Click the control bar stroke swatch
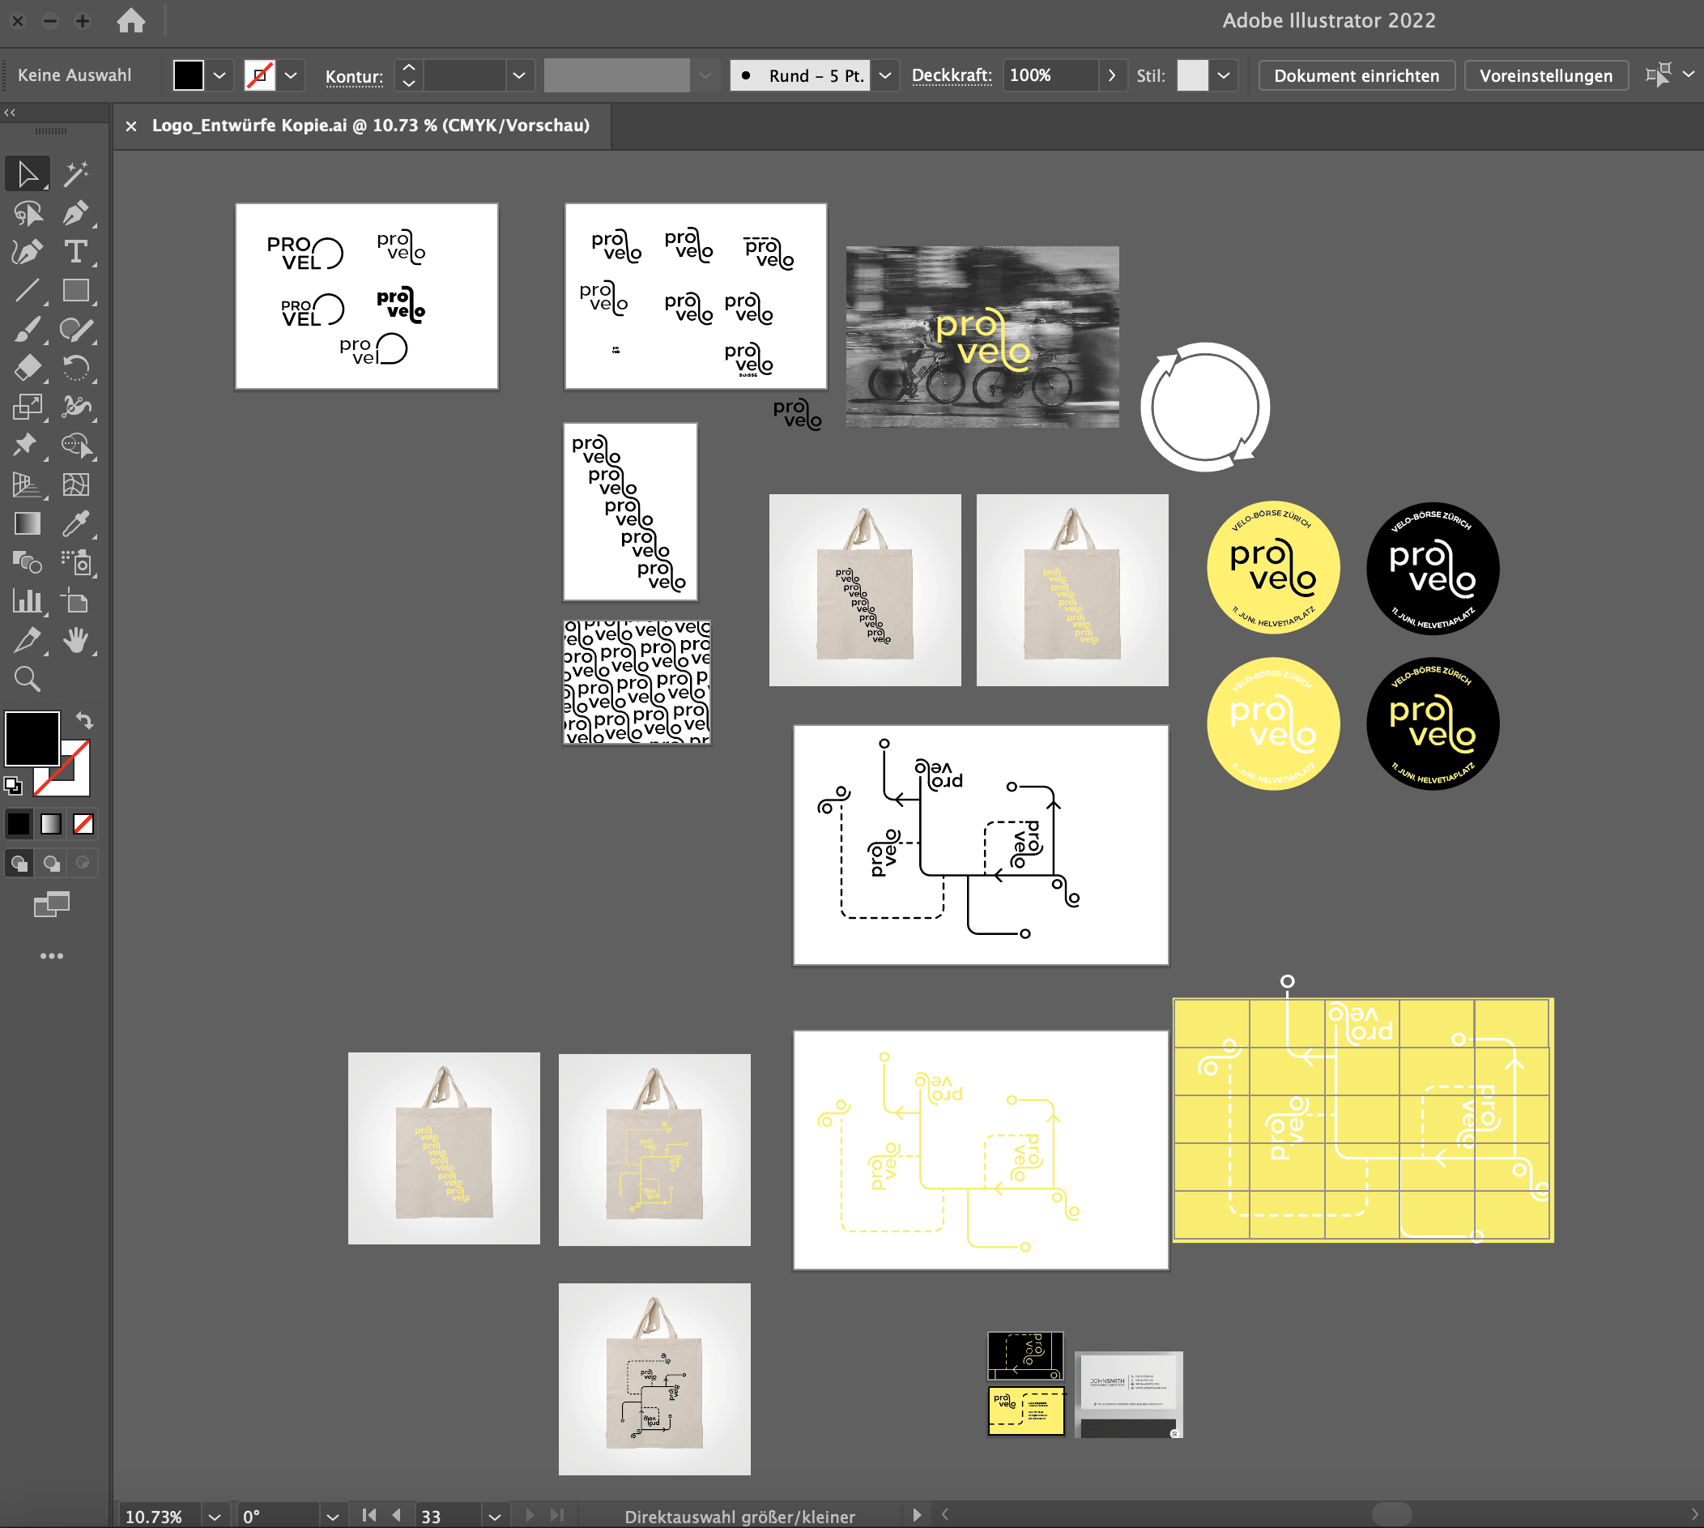 [260, 75]
